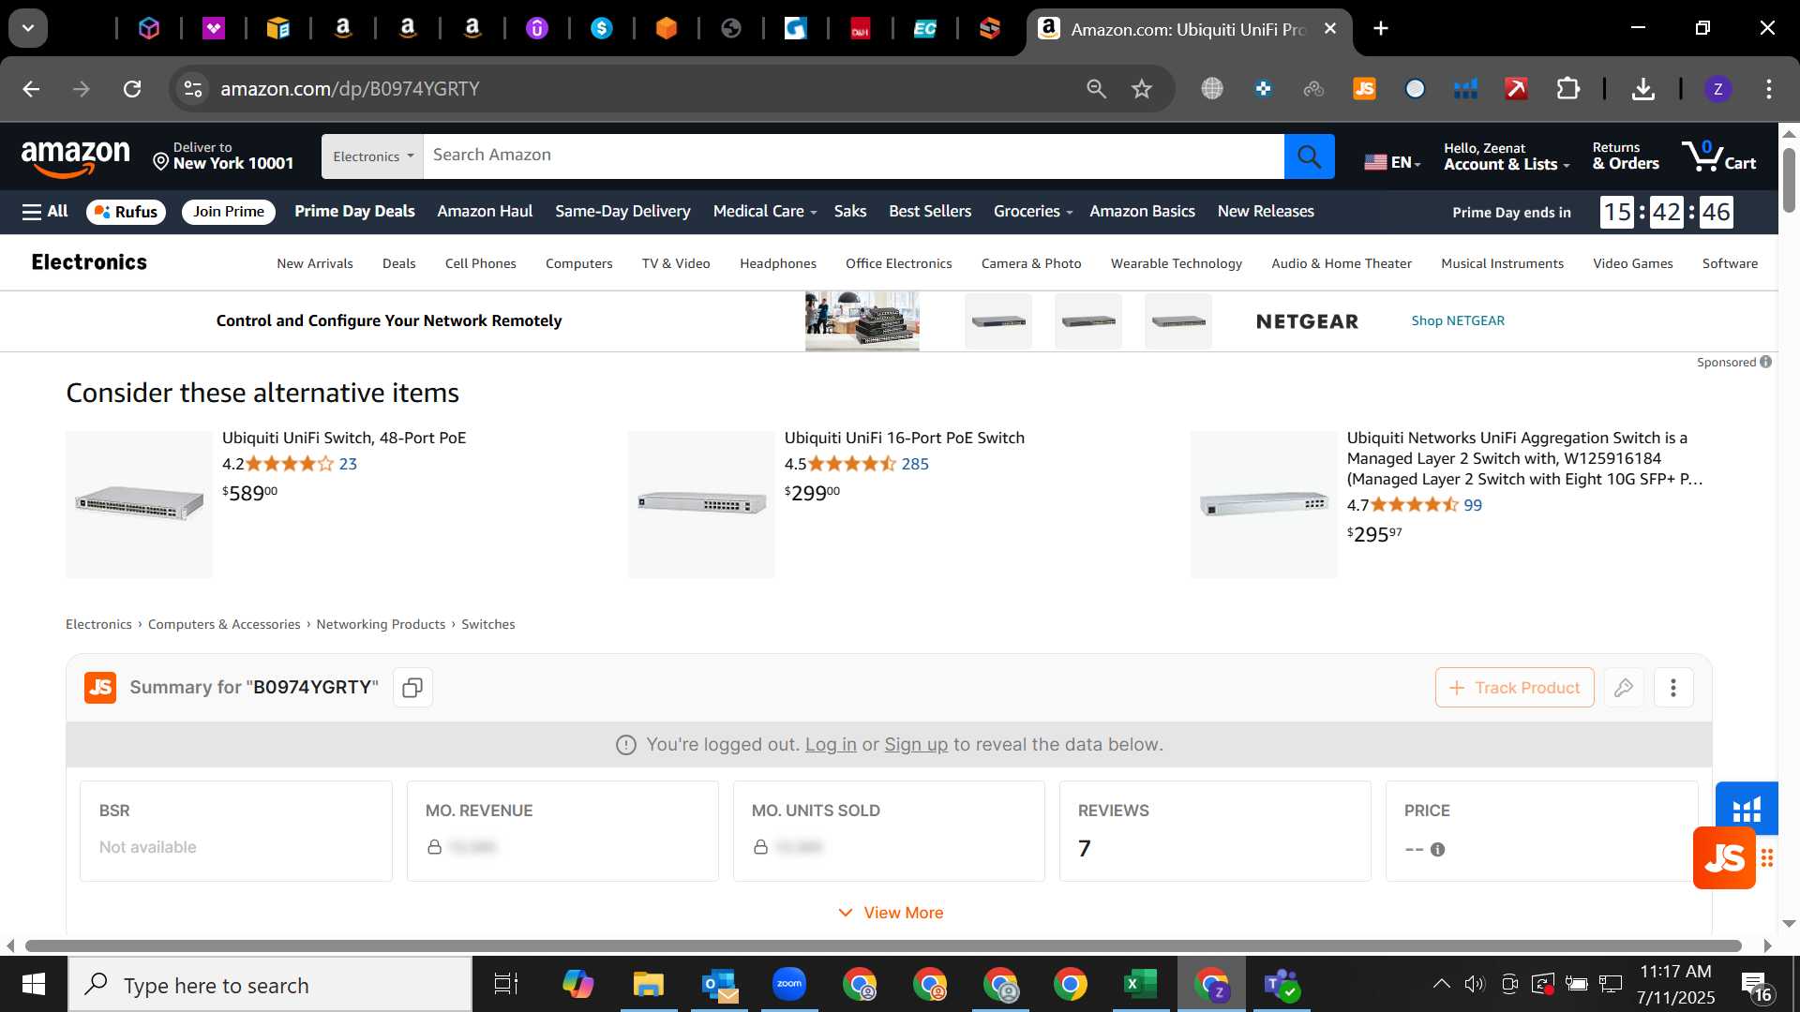Open Returns & Orders

tap(1626, 156)
